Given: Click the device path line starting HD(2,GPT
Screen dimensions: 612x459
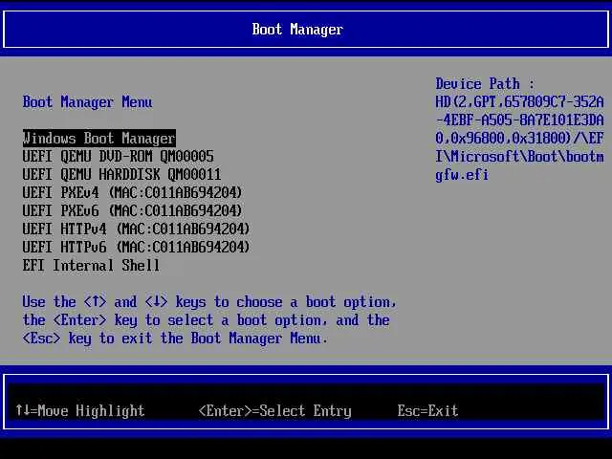Looking at the screenshot, I should 519,102.
